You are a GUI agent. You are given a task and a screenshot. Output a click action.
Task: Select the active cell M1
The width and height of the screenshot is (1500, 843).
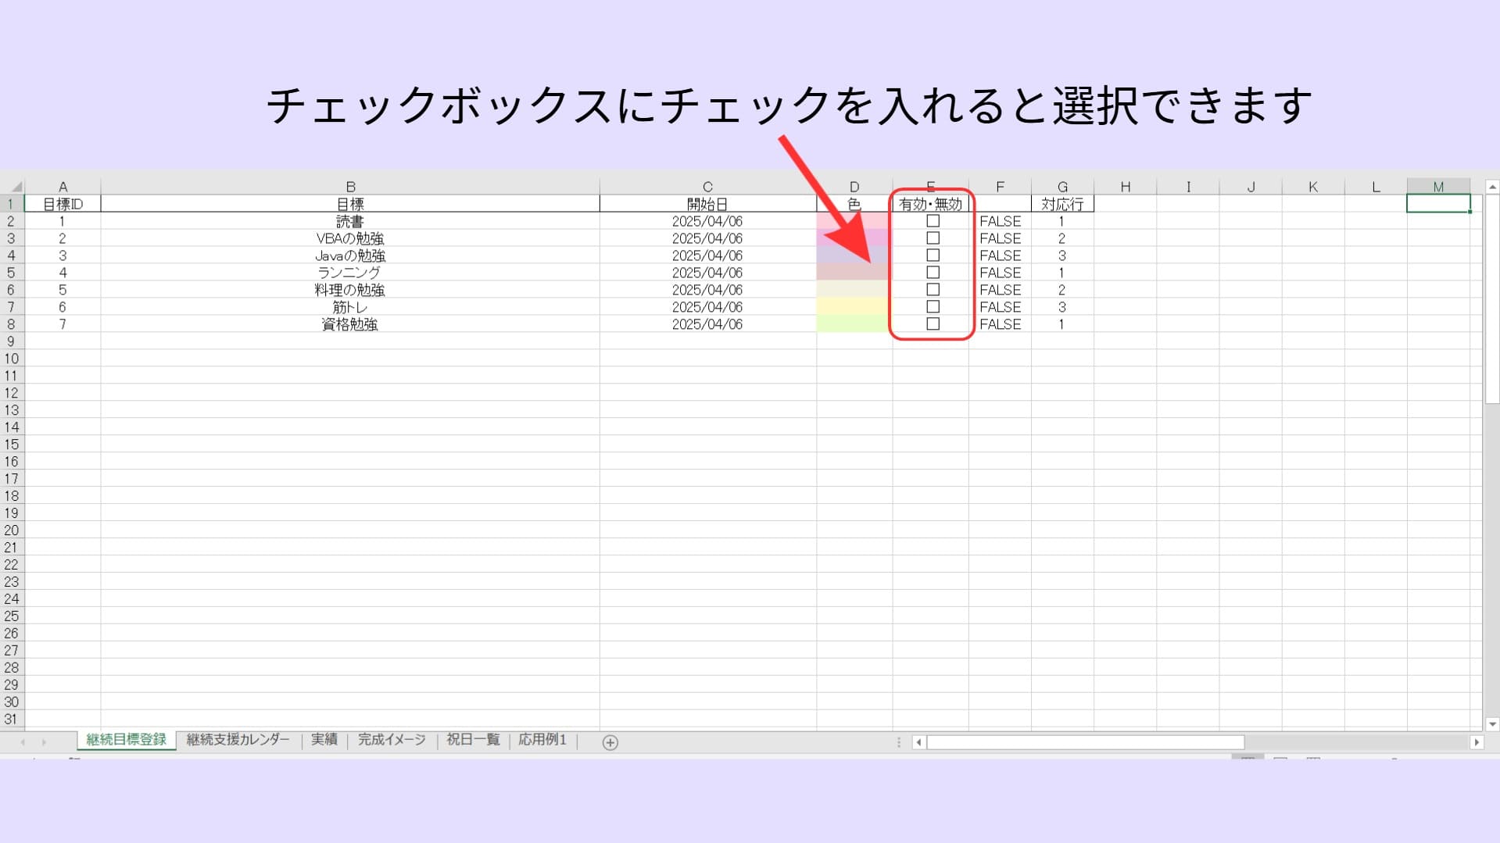[1438, 204]
